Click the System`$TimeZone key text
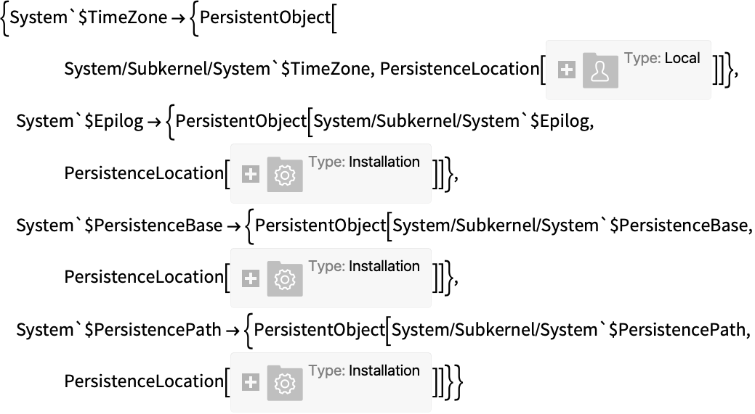This screenshot has height=414, width=755. (89, 17)
